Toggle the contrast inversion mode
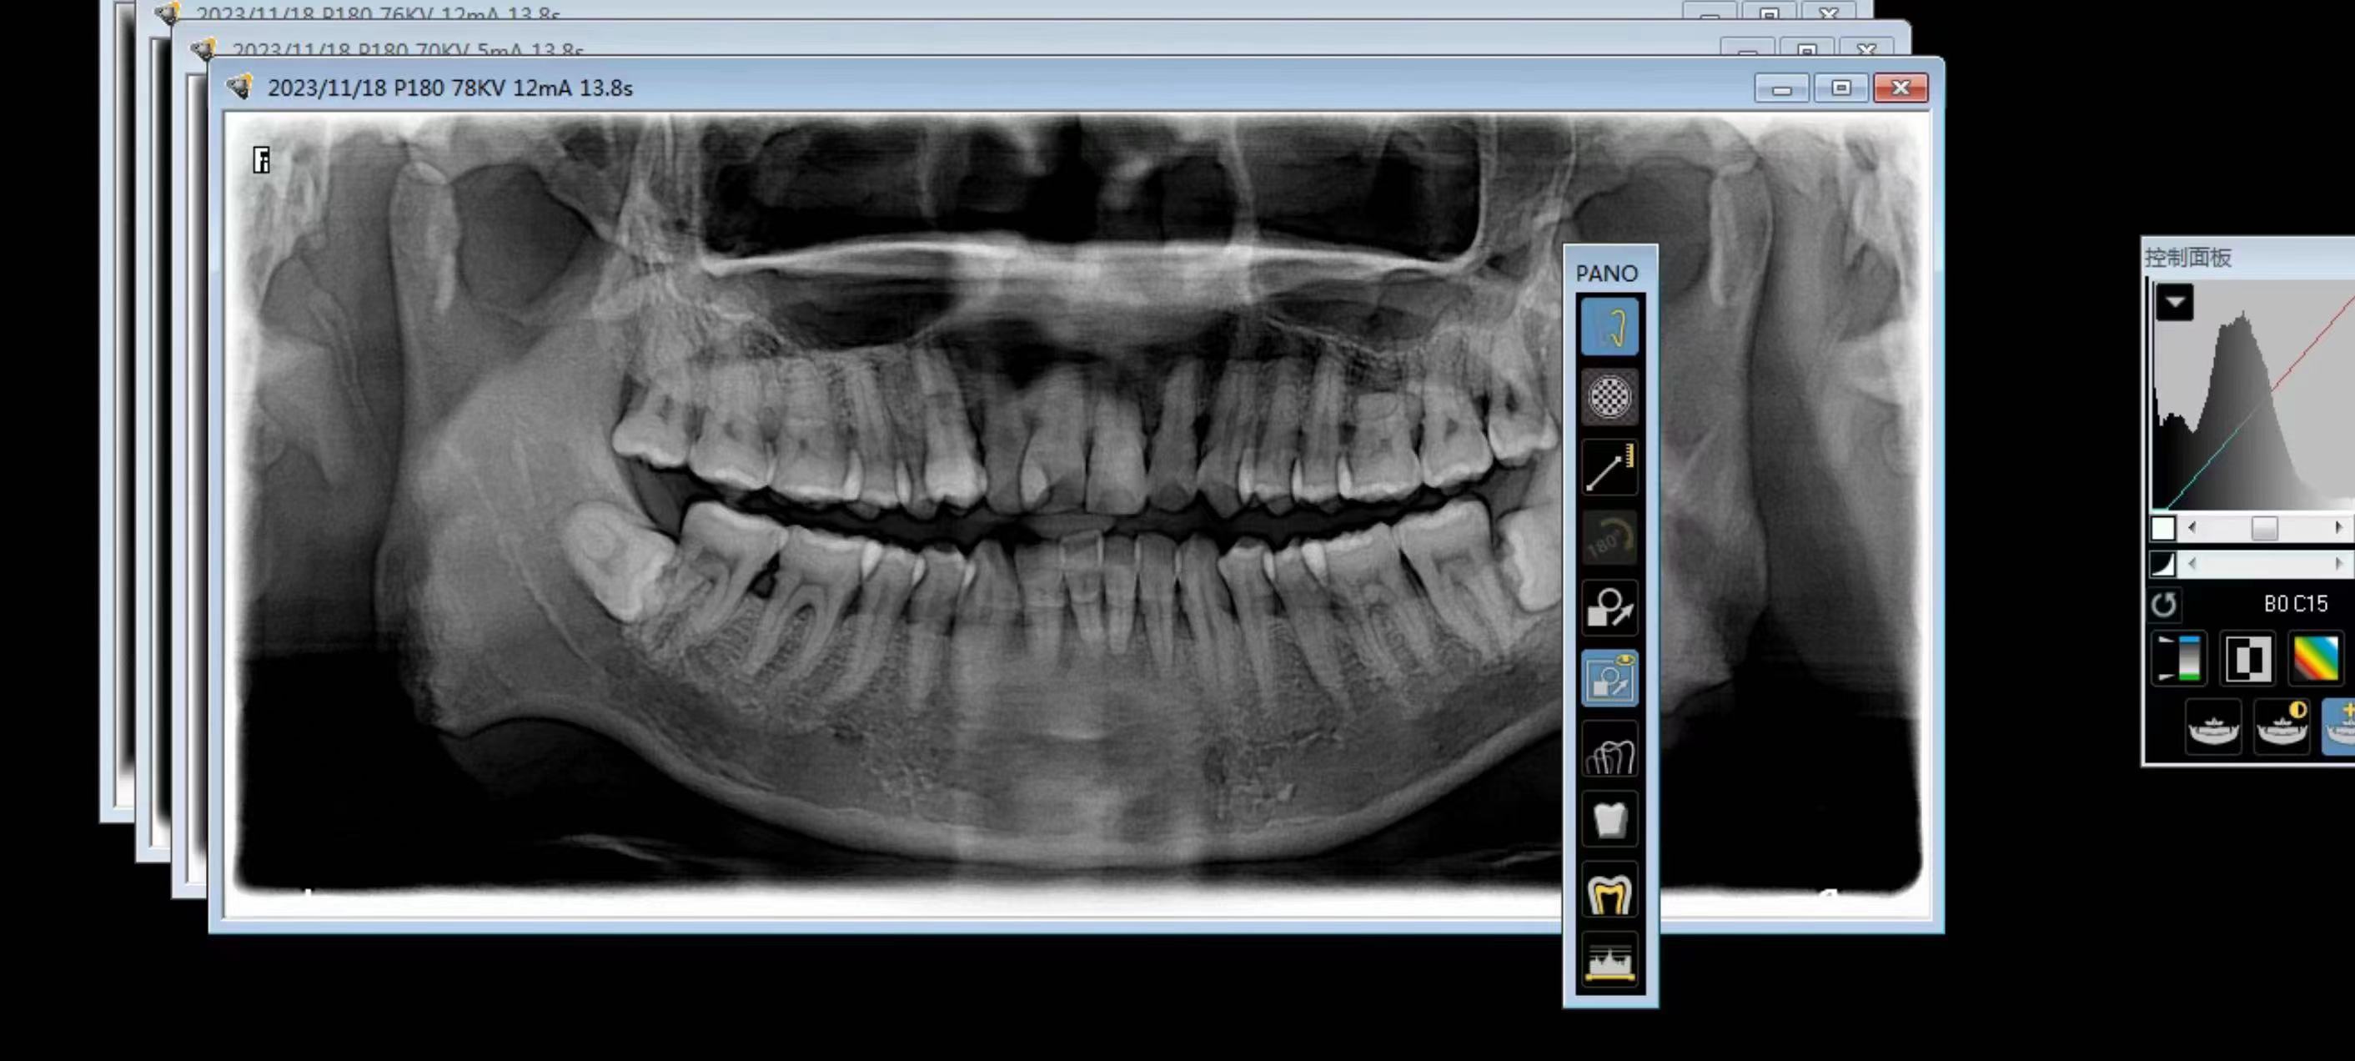The image size is (2355, 1061). (2249, 657)
